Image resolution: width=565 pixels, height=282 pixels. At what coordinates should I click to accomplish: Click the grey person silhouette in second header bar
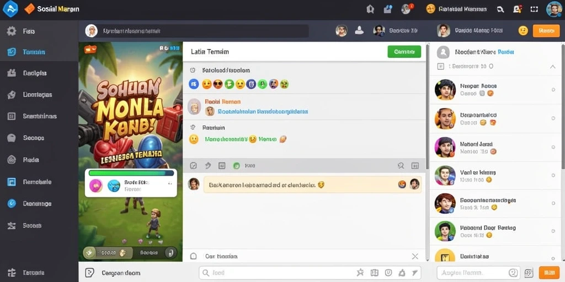point(359,31)
